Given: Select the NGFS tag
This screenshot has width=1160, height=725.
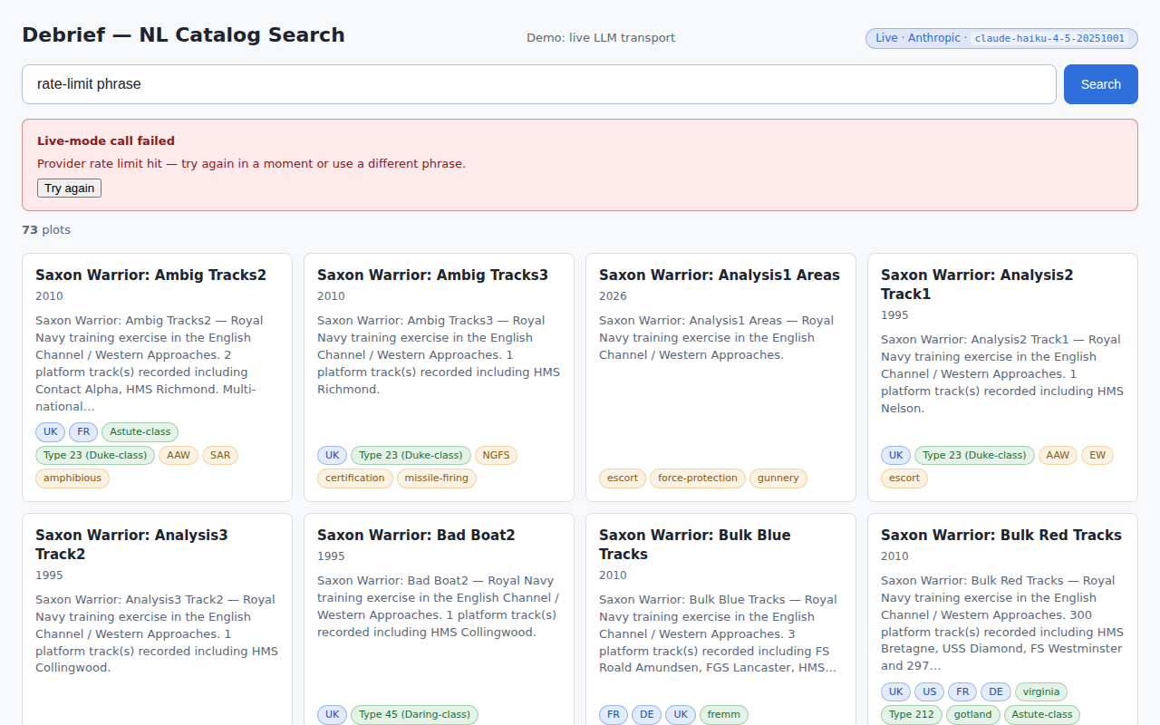Looking at the screenshot, I should click(496, 455).
